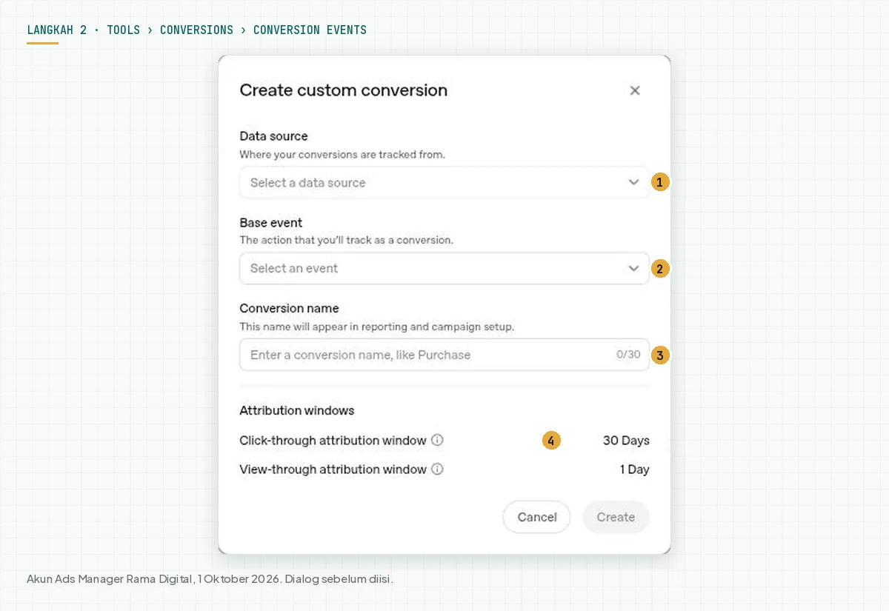The image size is (889, 611).
Task: Click the Akun Ads Manager Rama Digital caption
Action: pos(210,579)
